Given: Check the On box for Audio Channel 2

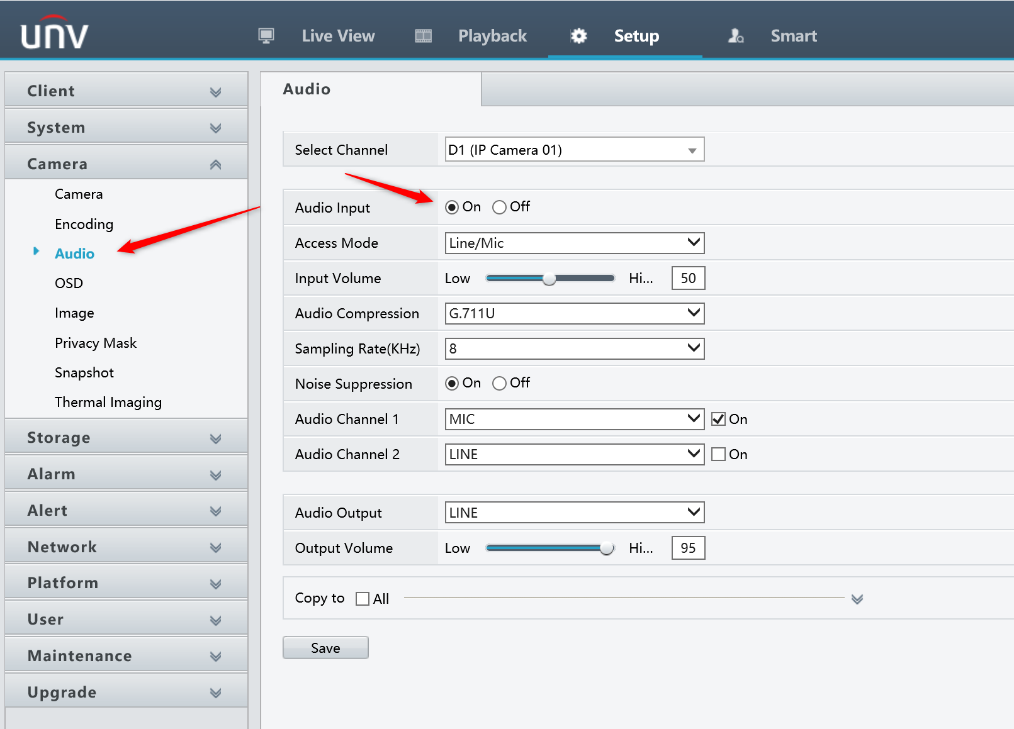Looking at the screenshot, I should coord(718,454).
